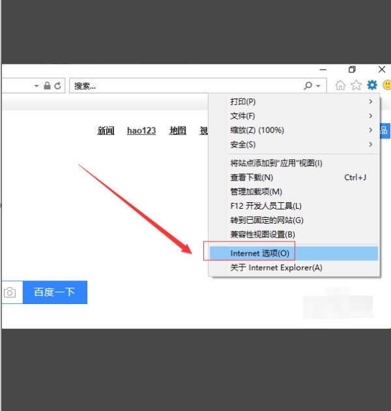Click the 百度一下 search button
The image size is (391, 411).
tap(55, 292)
